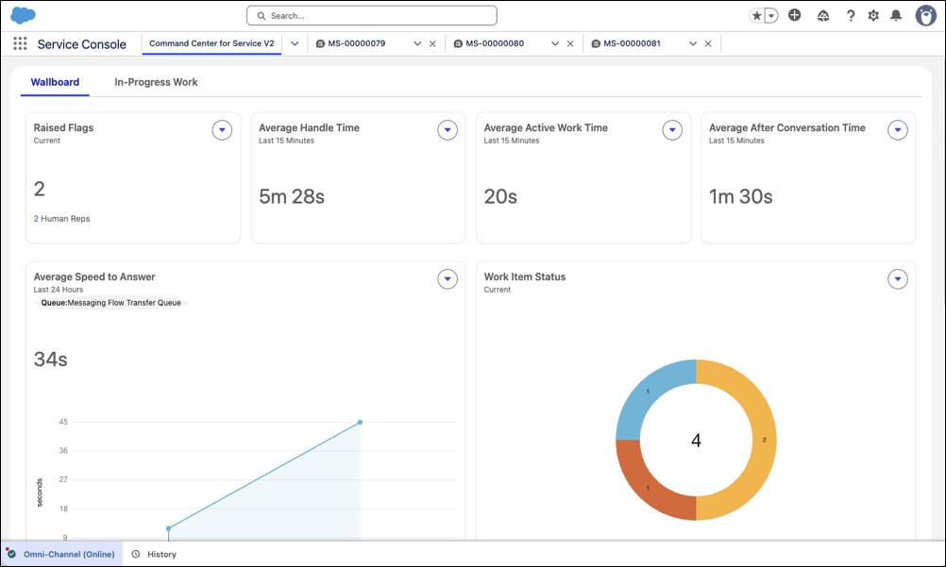Open navigation menu chevron beside Command Center tab
946x567 pixels.
(295, 43)
